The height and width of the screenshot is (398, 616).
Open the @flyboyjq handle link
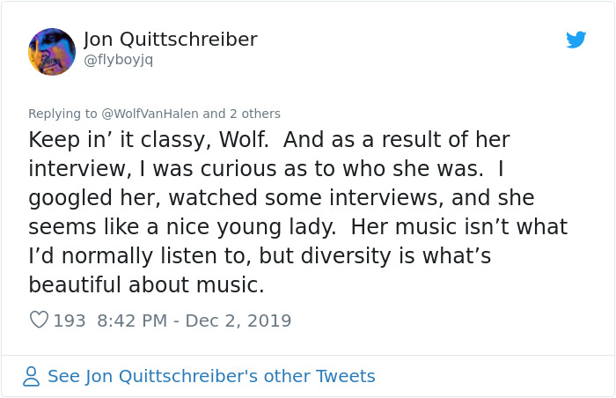tap(117, 62)
